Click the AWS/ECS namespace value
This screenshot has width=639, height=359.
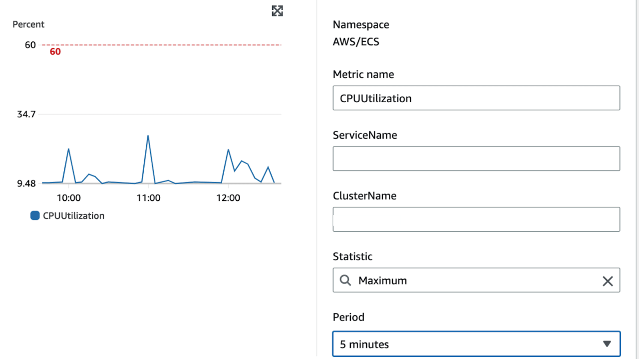pos(356,42)
